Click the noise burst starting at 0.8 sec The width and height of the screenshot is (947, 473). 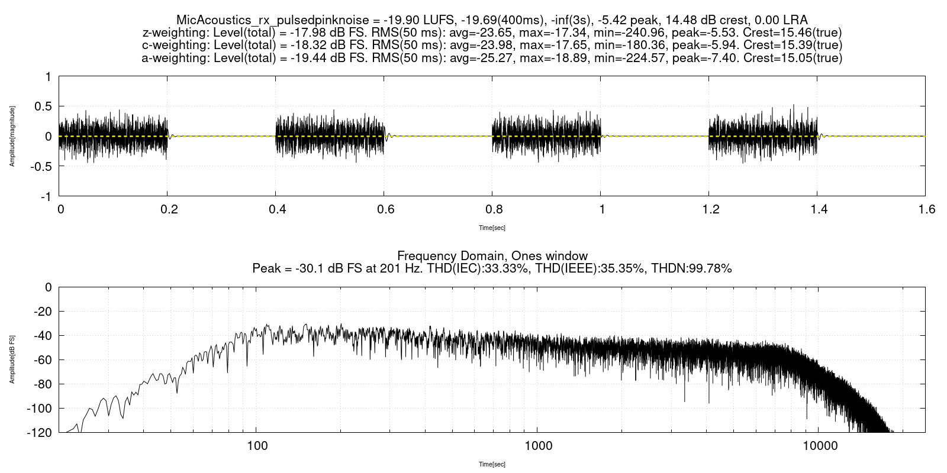tap(546, 136)
